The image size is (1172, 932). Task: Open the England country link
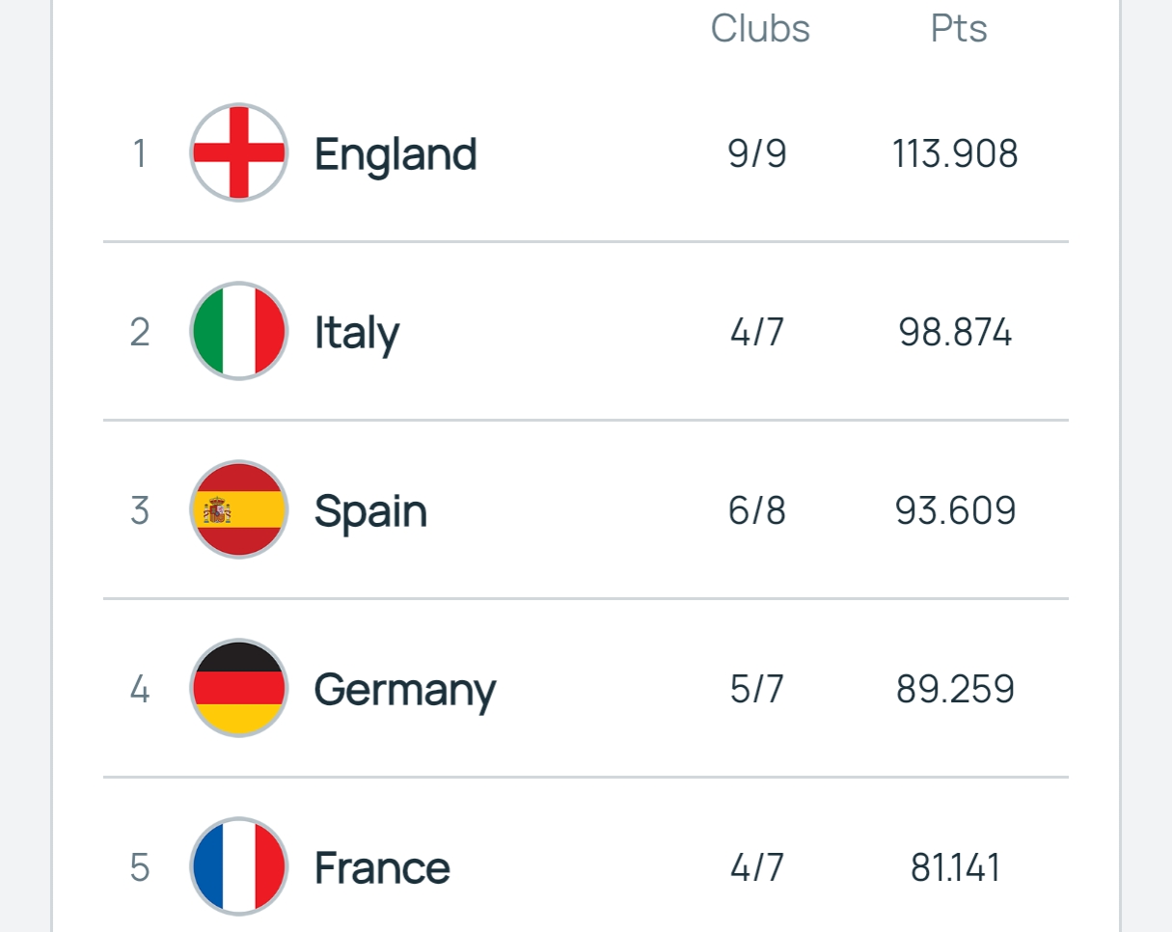[395, 153]
